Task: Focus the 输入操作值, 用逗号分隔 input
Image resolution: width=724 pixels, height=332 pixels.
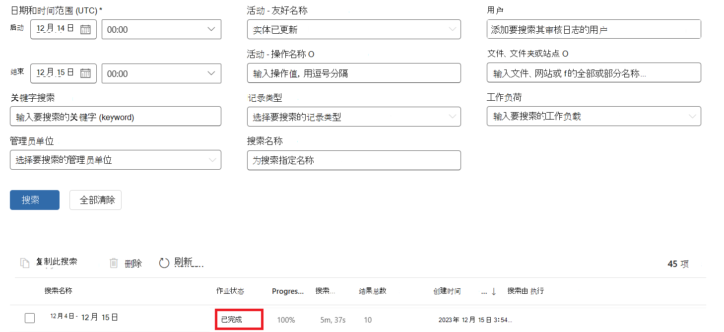Action: 354,73
